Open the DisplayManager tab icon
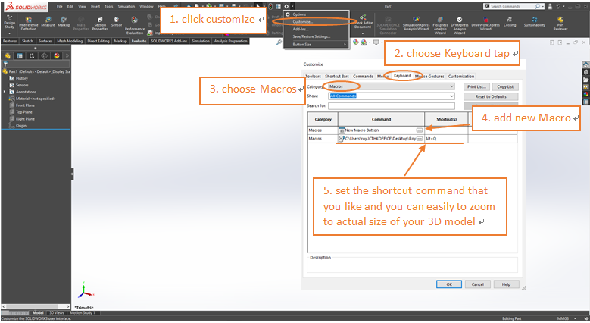 pyautogui.click(x=55, y=55)
